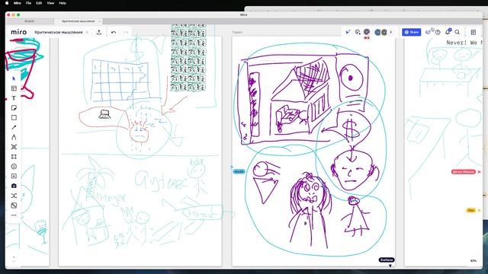The width and height of the screenshot is (488, 274).
Task: Click the board title Критическое мышление
Action: click(x=59, y=32)
